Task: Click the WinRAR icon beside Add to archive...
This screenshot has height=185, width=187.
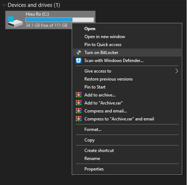Action: pyautogui.click(x=79, y=95)
